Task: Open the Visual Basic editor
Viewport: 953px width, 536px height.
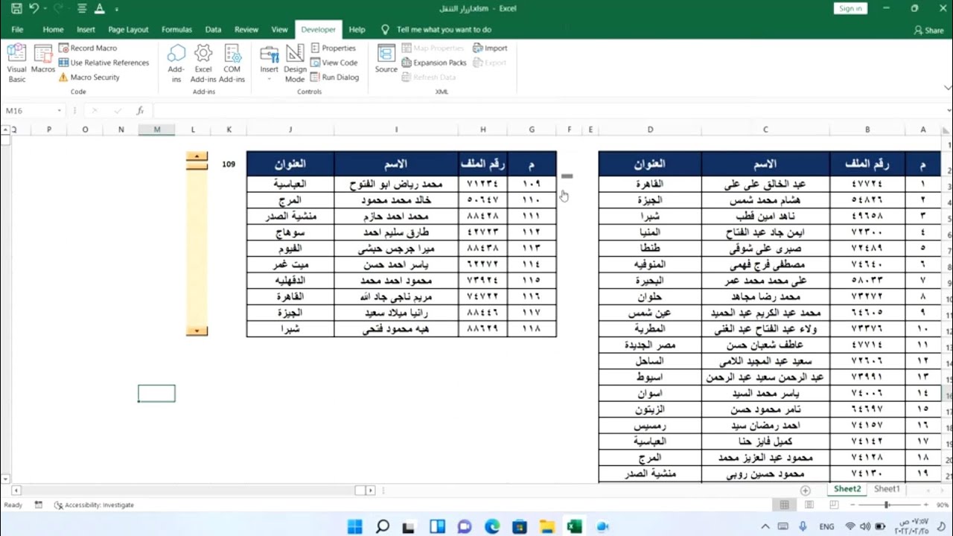Action: 16,63
